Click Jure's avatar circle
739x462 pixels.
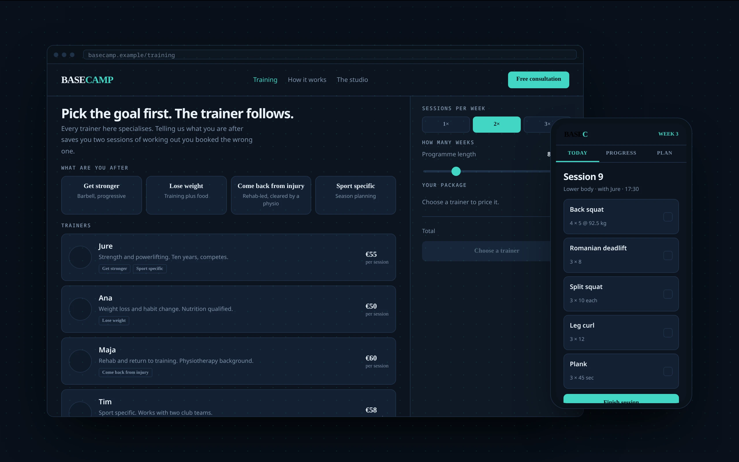pyautogui.click(x=80, y=257)
